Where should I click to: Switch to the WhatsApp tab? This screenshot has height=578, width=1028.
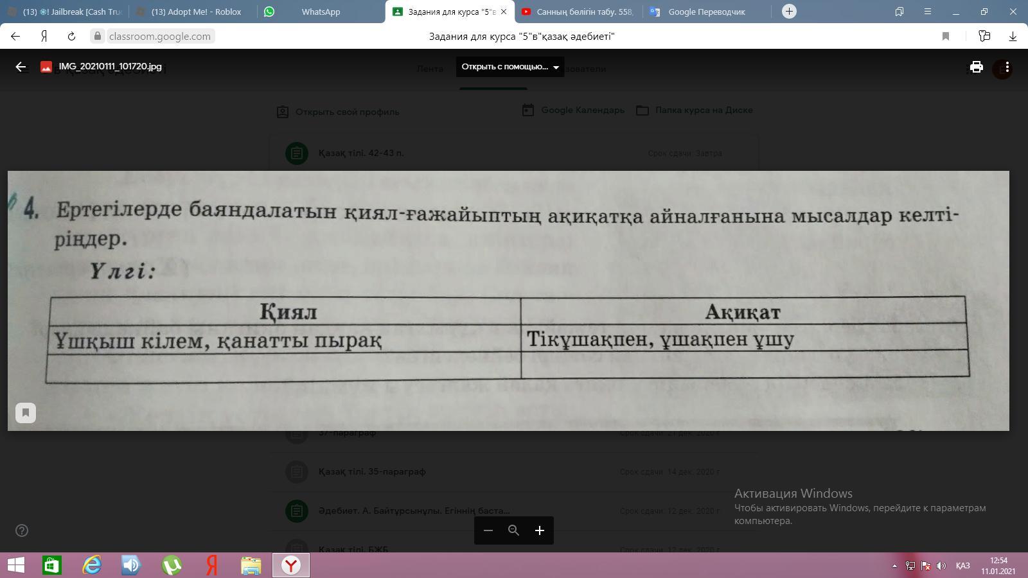(x=321, y=12)
